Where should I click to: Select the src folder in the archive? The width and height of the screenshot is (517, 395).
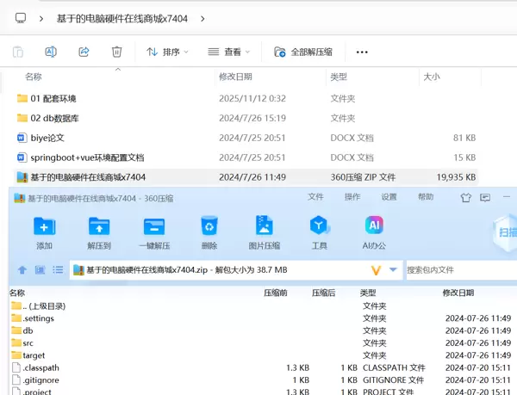(x=28, y=343)
